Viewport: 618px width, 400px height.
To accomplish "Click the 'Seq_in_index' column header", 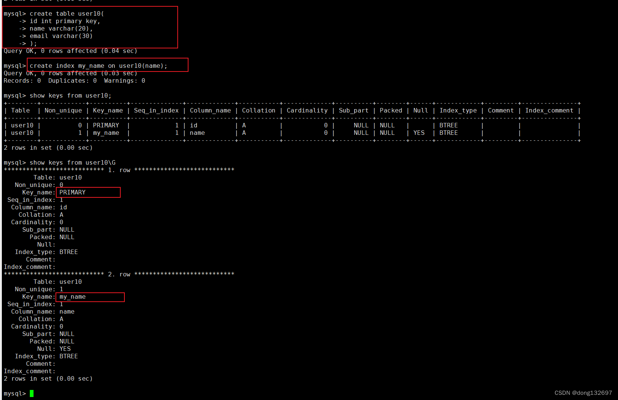I will tap(156, 111).
